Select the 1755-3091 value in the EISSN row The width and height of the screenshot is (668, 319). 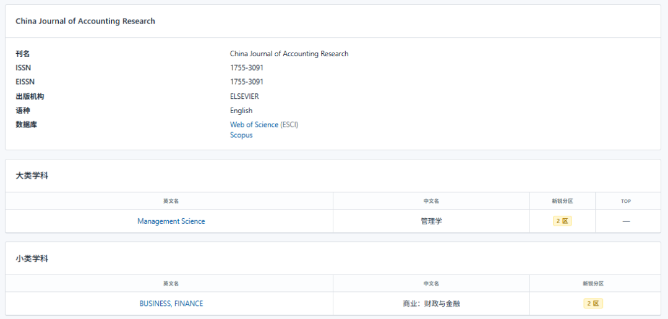click(x=246, y=82)
